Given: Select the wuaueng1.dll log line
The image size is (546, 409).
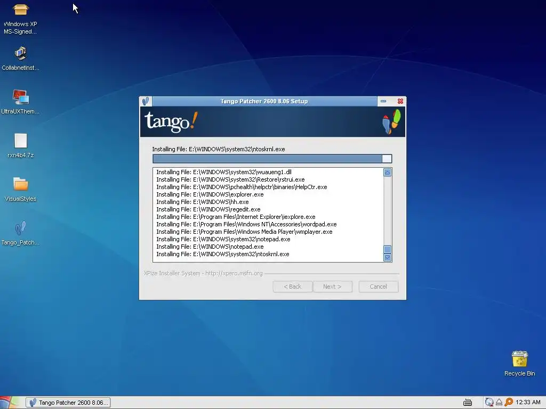Looking at the screenshot, I should pos(224,172).
